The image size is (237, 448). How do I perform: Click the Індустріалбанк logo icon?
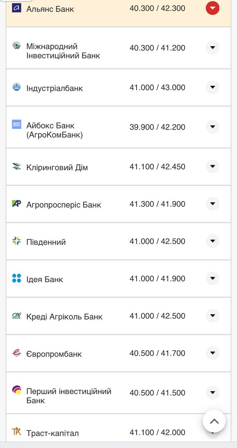16,87
